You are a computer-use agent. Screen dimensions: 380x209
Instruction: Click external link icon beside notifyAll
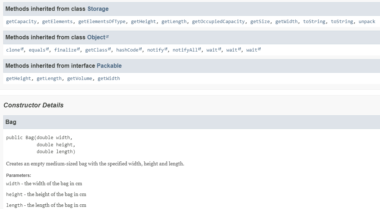pos(199,49)
